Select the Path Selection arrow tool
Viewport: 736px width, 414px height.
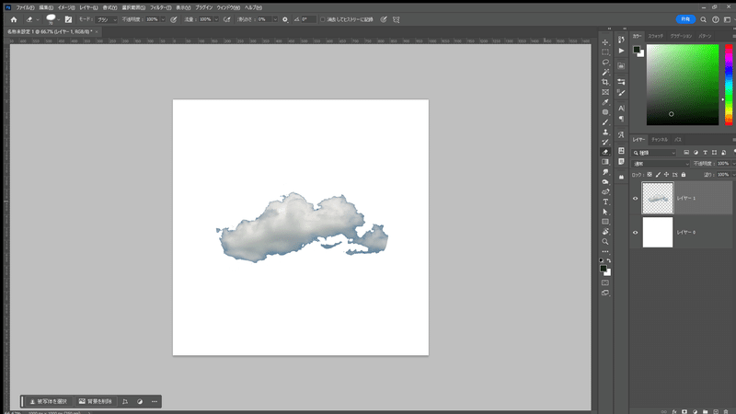pyautogui.click(x=605, y=212)
